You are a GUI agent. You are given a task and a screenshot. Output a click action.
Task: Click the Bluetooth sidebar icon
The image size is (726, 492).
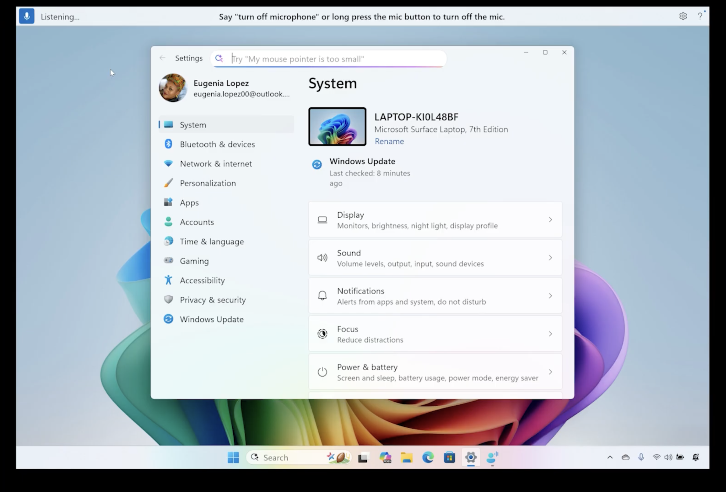click(168, 144)
